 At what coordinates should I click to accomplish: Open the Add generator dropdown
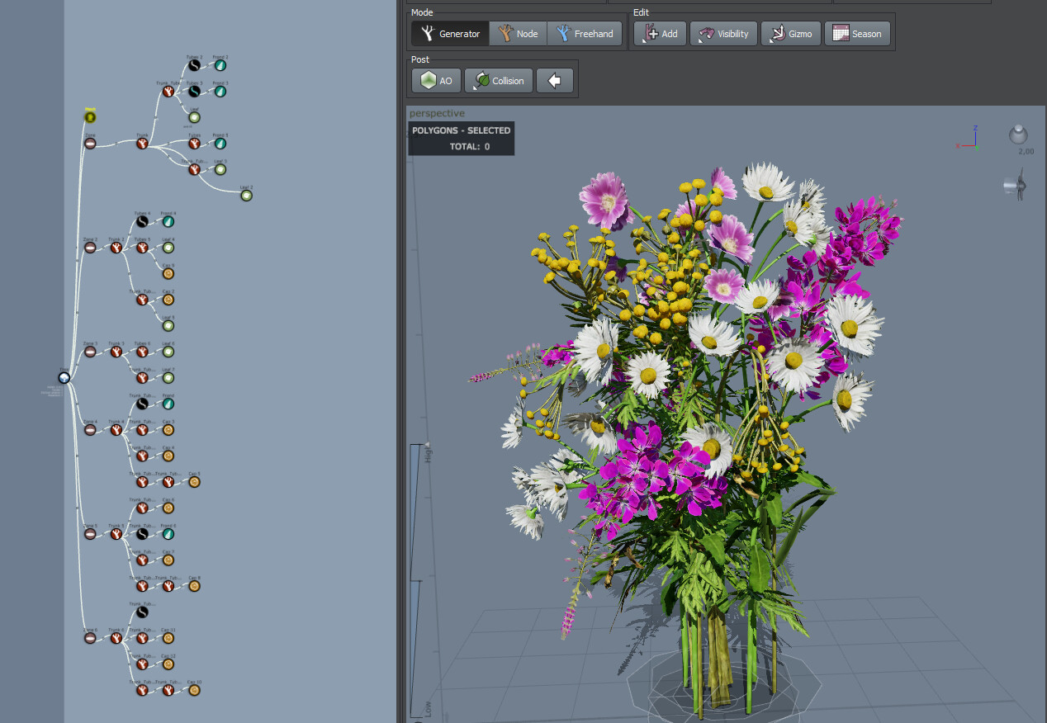tap(660, 34)
